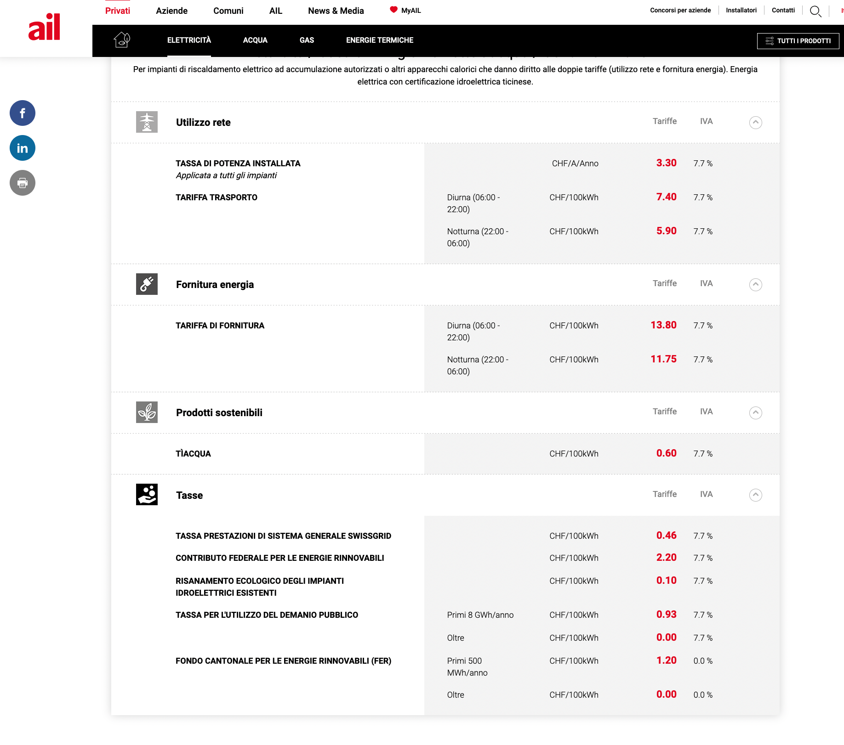This screenshot has width=844, height=745.
Task: Switch to the Aziende tab
Action: pos(171,11)
